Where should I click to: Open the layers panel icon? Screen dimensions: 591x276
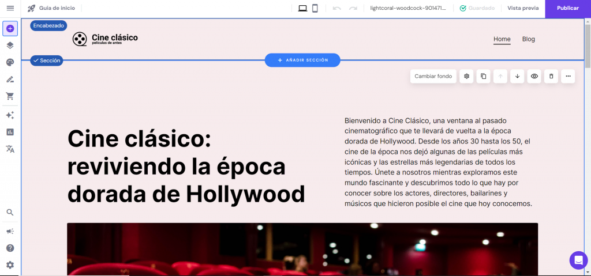(10, 46)
